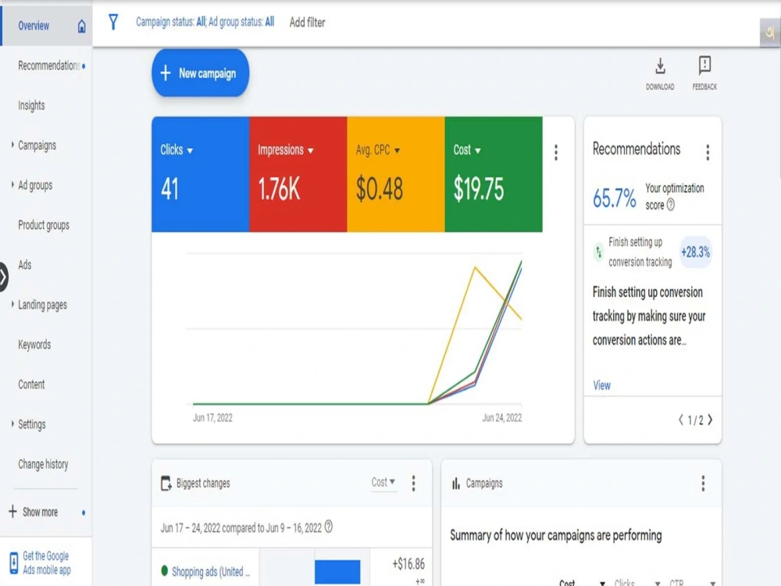This screenshot has width=781, height=586.
Task: Open Change history in the sidebar
Action: [43, 464]
